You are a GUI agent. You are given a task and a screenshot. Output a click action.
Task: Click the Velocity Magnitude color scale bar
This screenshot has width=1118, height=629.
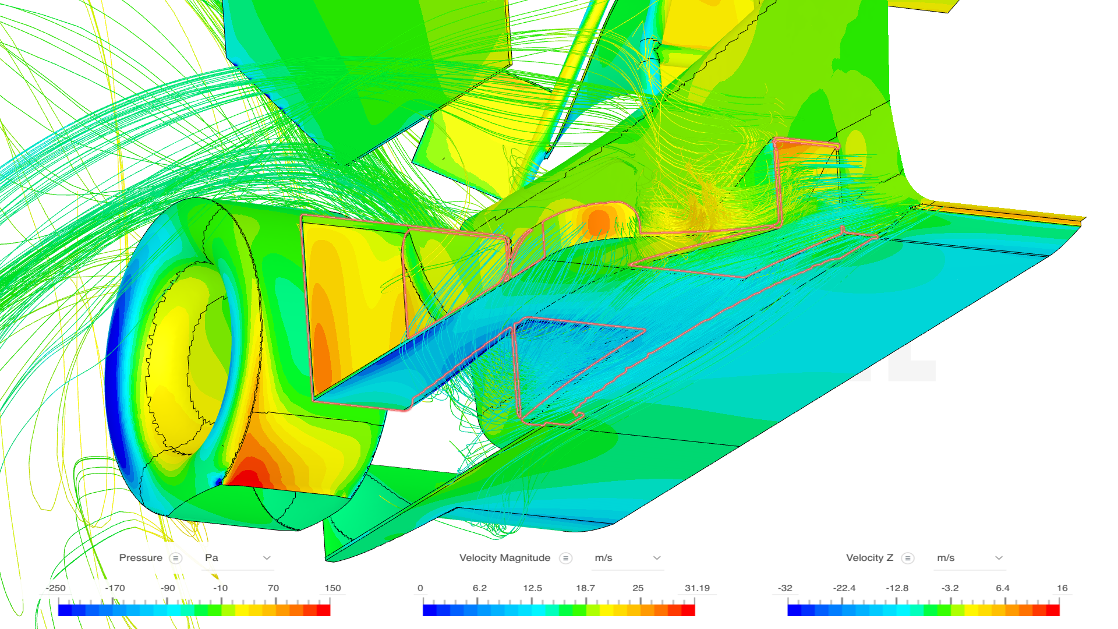[x=558, y=610]
